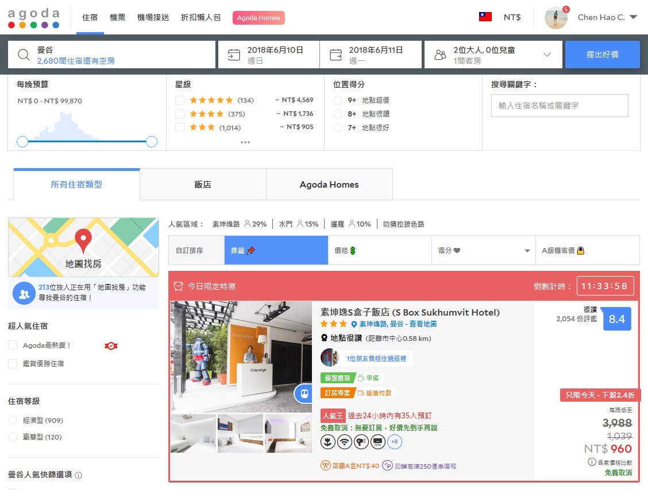The width and height of the screenshot is (648, 490).
Task: Click the blue travelers group icon
Action: [24, 293]
